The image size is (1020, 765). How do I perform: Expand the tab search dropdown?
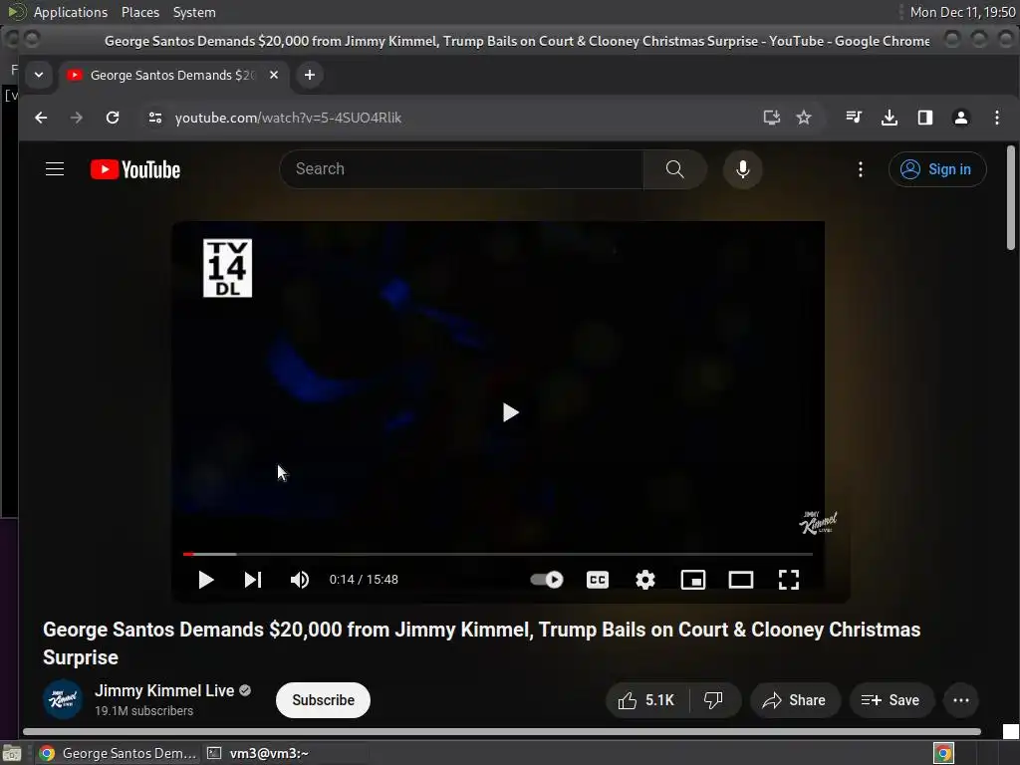(x=39, y=75)
